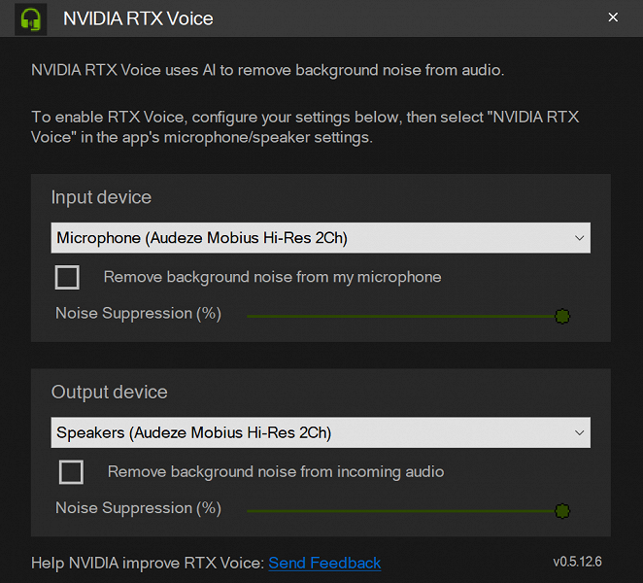Click the NVIDIA RTX Voice headset icon

point(31,18)
